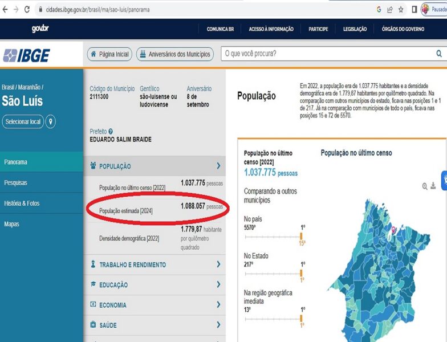The image size is (447, 342).
Task: Click the share page icon
Action: (390, 9)
